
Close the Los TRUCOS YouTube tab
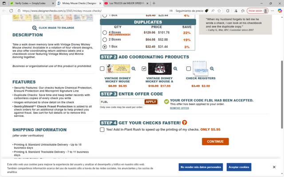(147, 3)
